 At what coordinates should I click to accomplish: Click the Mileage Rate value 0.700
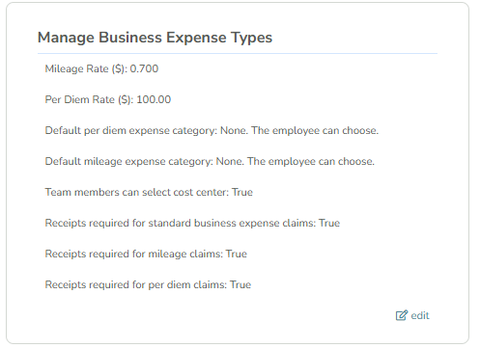[x=144, y=68]
